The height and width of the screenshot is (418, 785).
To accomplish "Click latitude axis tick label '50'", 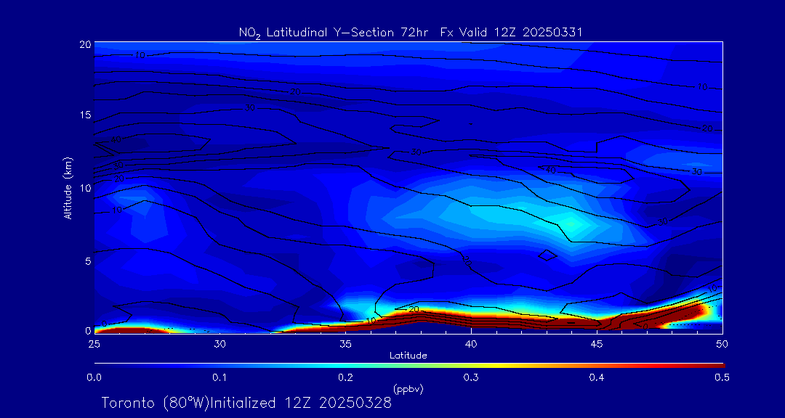I will coord(722,344).
